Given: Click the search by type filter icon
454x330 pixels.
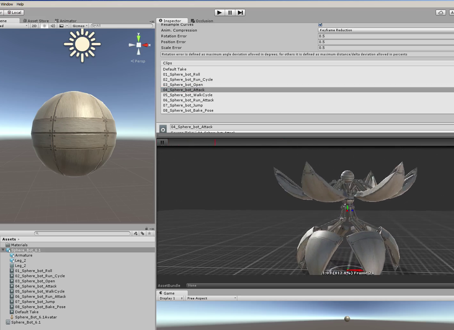Looking at the screenshot, I should (x=135, y=234).
